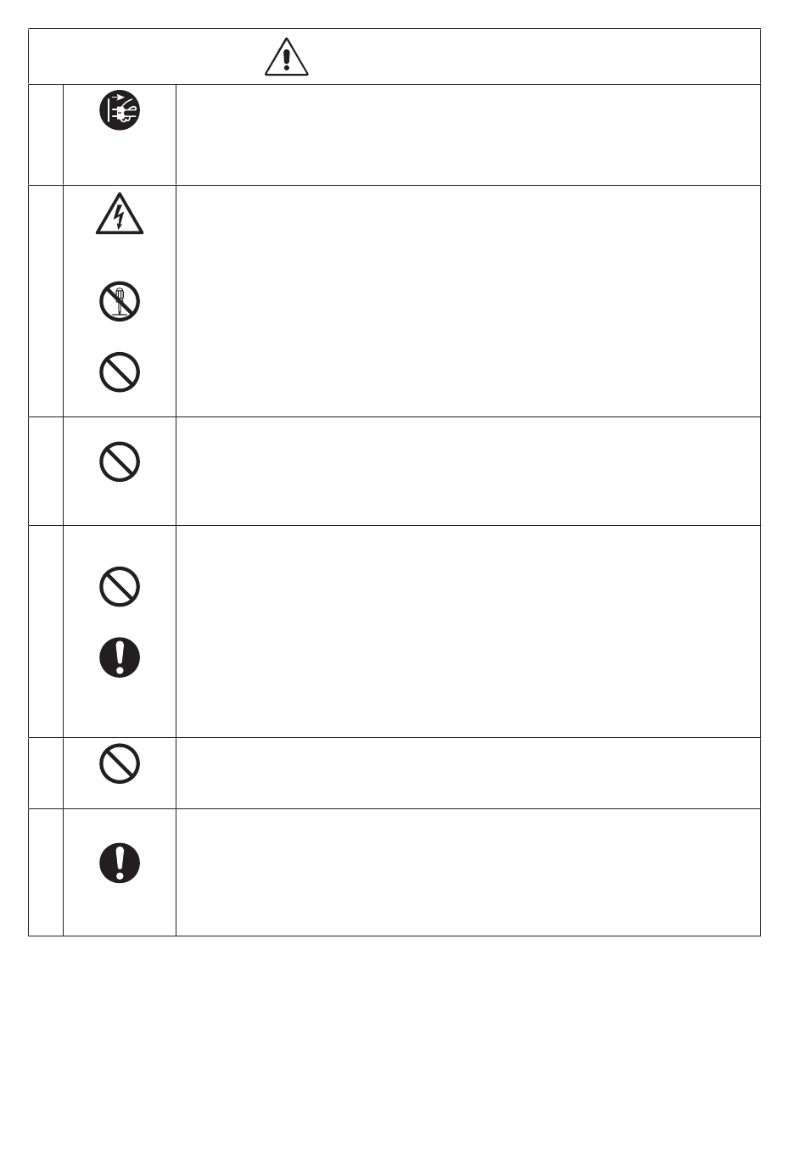Click the prohibition circle in the fifth row
This screenshot has height=1157, width=806.
tap(120, 764)
